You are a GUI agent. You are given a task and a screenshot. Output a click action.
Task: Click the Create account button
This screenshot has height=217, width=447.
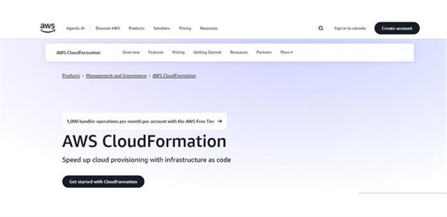point(397,29)
